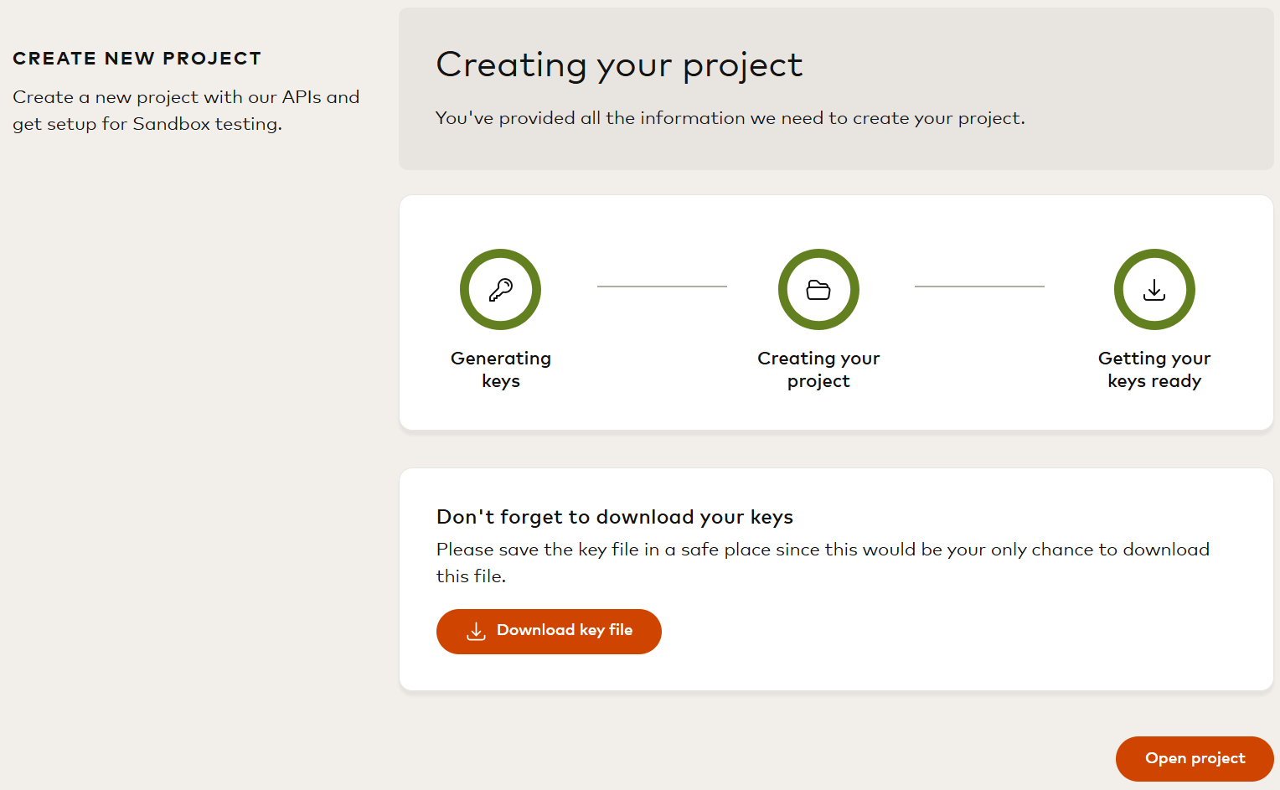
Task: Click the CREATE NEW PROJECT sidebar title
Action: pos(137,59)
